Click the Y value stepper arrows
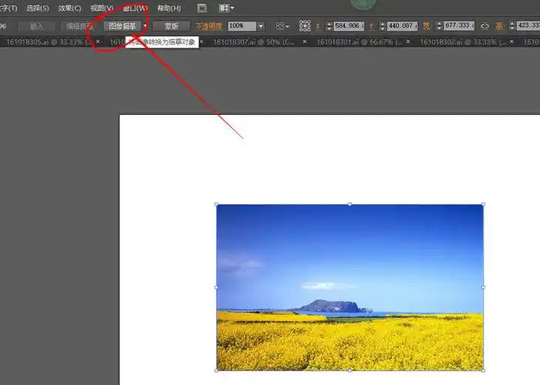 click(x=383, y=25)
